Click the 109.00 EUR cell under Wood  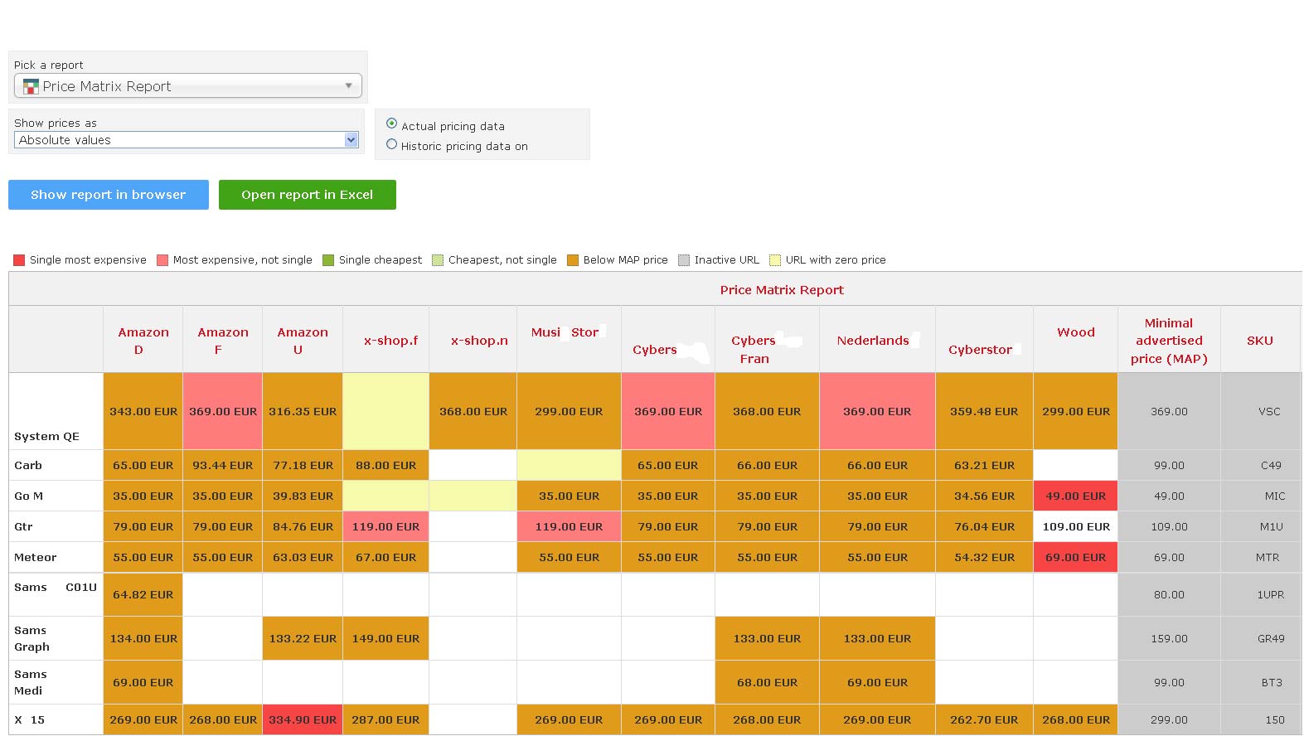[1075, 527]
